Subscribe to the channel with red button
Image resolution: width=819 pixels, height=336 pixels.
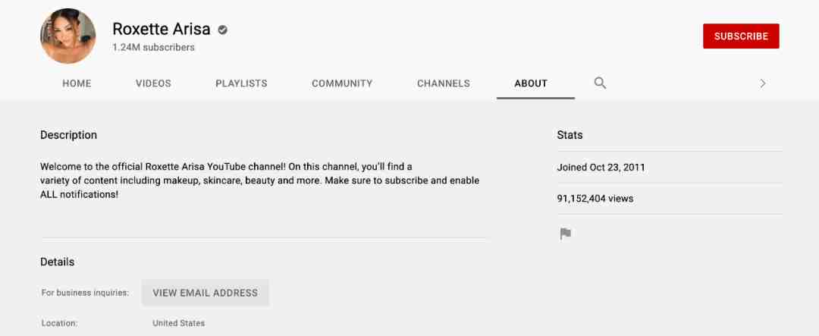[x=741, y=36]
